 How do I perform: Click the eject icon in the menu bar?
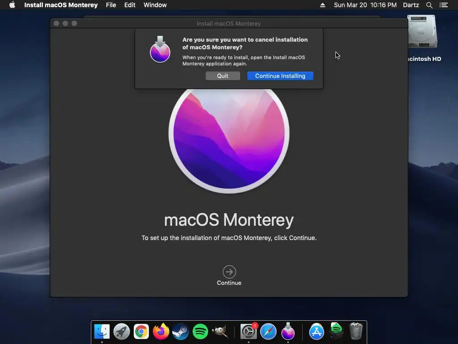[x=323, y=5]
